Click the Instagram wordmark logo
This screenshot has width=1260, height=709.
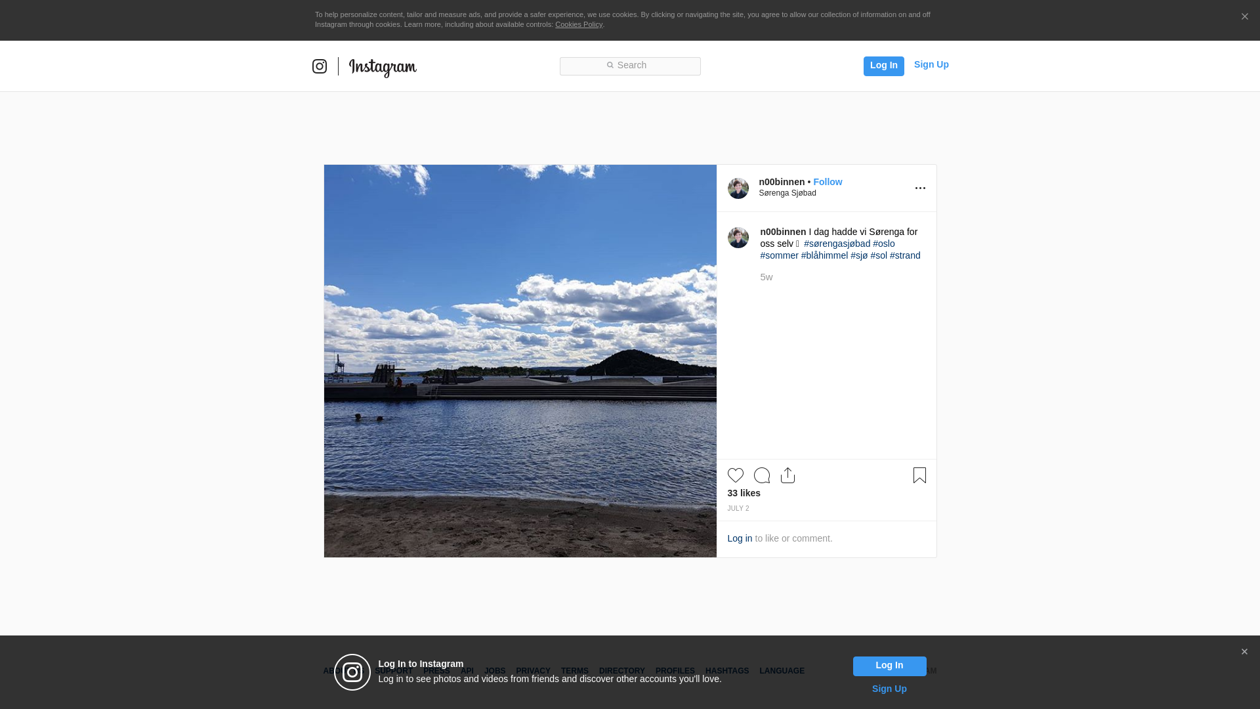tap(383, 67)
